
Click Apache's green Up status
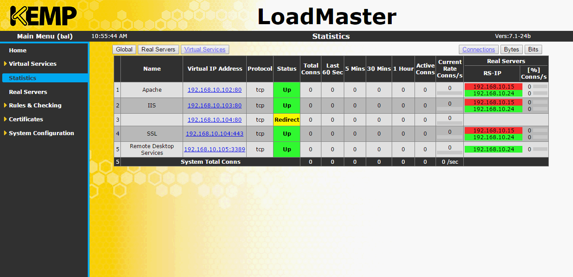(x=286, y=90)
